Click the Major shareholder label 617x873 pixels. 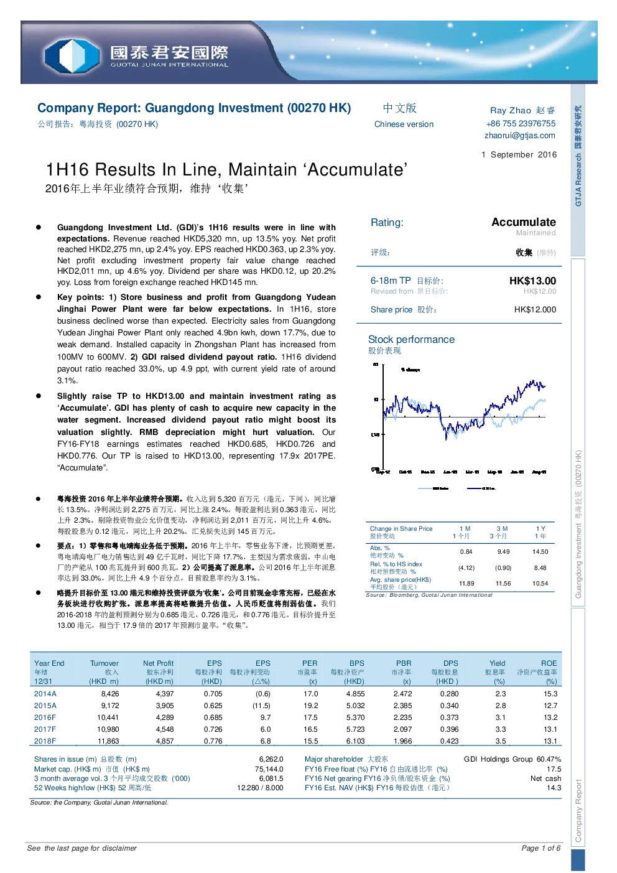pos(346,759)
